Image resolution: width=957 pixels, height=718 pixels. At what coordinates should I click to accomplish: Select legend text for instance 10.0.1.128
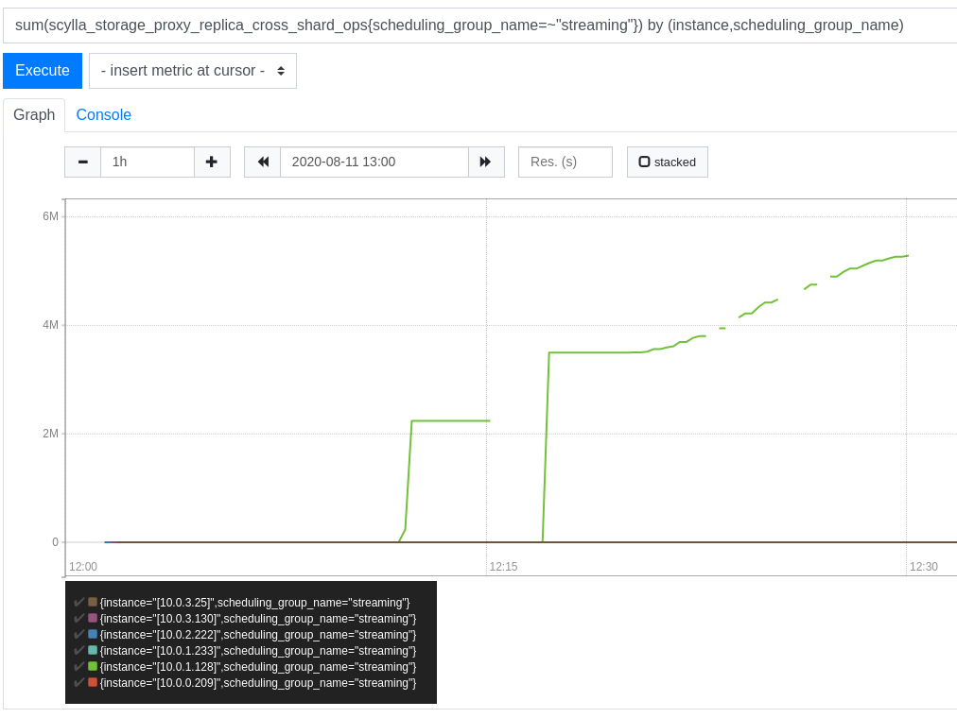click(x=258, y=667)
